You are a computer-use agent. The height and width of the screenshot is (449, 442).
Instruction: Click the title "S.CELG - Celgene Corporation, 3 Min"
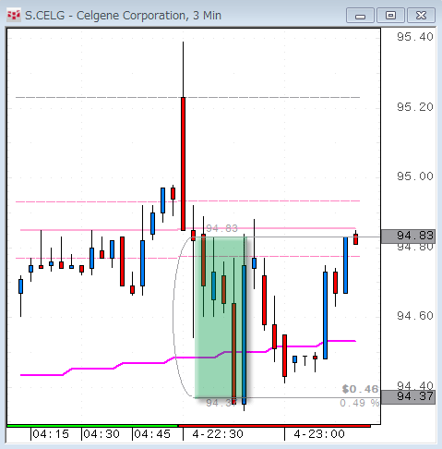(x=123, y=16)
